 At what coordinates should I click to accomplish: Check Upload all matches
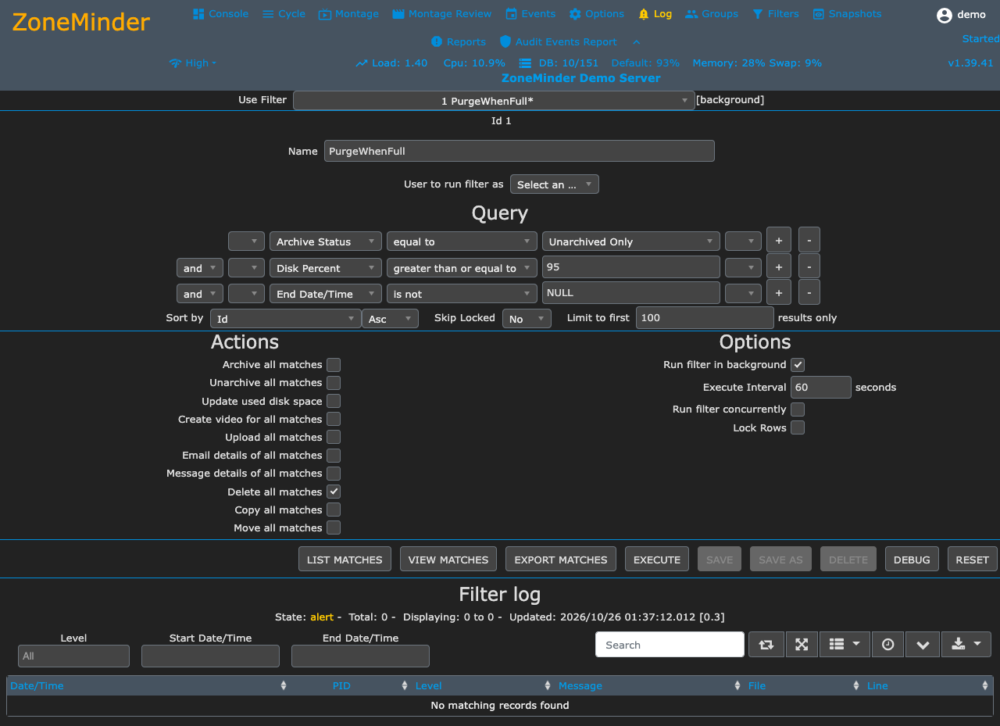click(334, 437)
